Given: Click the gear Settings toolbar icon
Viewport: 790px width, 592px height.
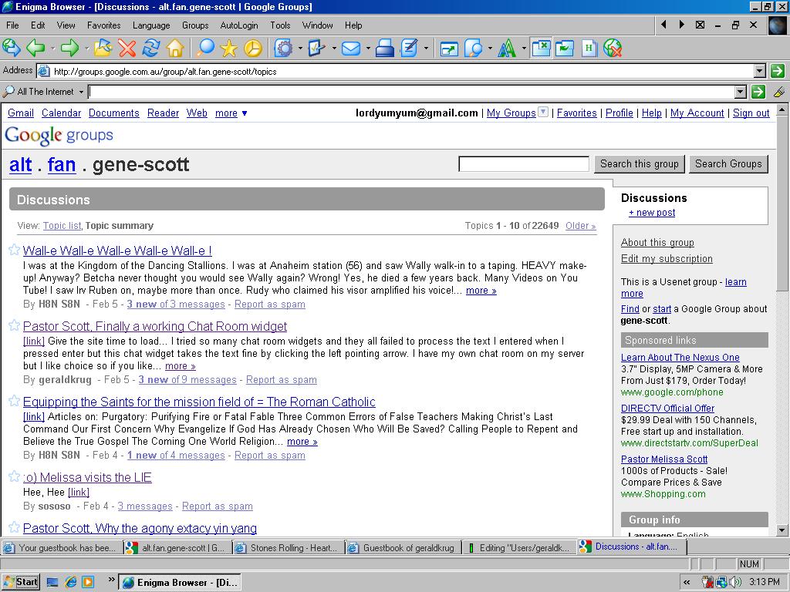Looking at the screenshot, I should coord(284,49).
